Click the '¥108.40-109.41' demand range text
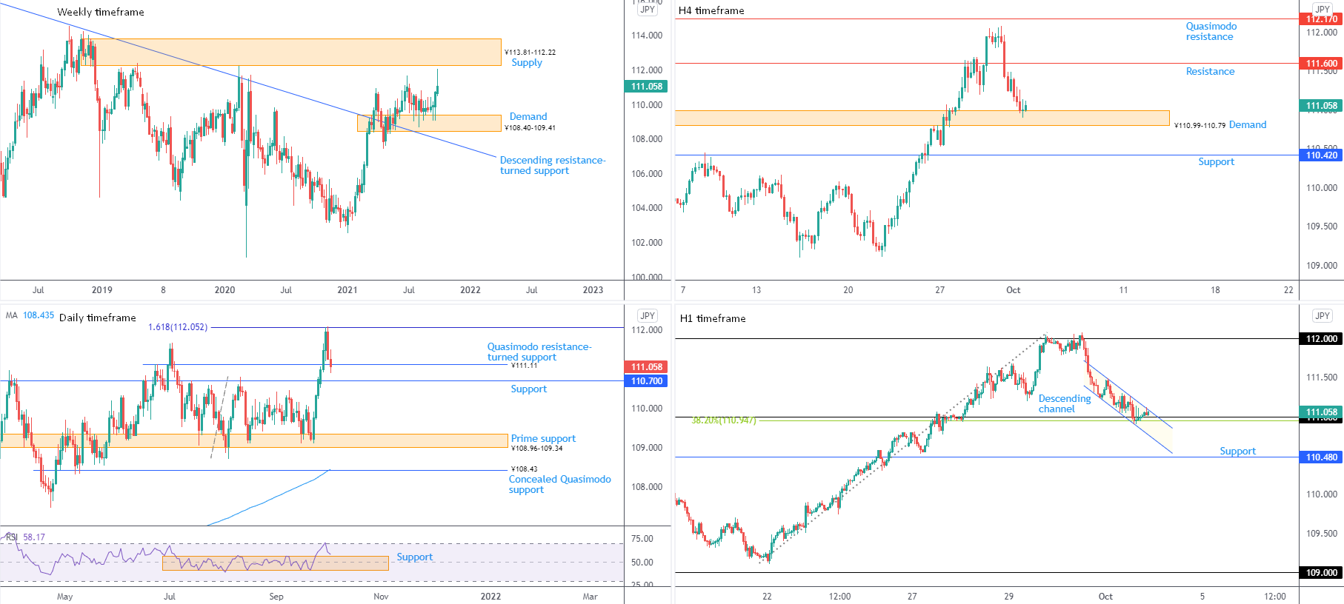The image size is (1344, 604). pyautogui.click(x=530, y=127)
